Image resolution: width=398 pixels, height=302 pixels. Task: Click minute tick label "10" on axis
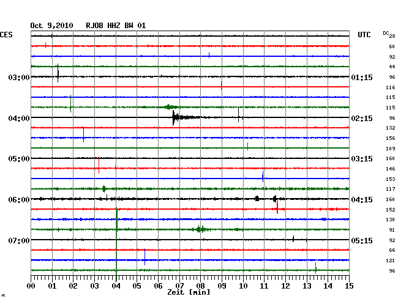[243, 286]
